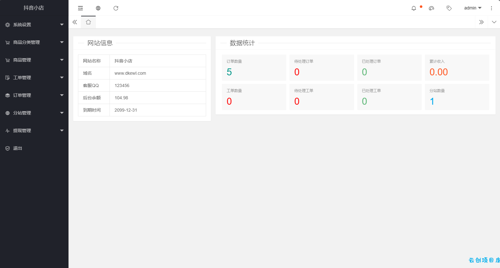Click 退出 to log out
This screenshot has width=500, height=268.
tap(34, 148)
